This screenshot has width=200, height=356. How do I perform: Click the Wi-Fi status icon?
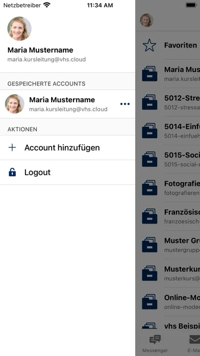pyautogui.click(x=47, y=5)
